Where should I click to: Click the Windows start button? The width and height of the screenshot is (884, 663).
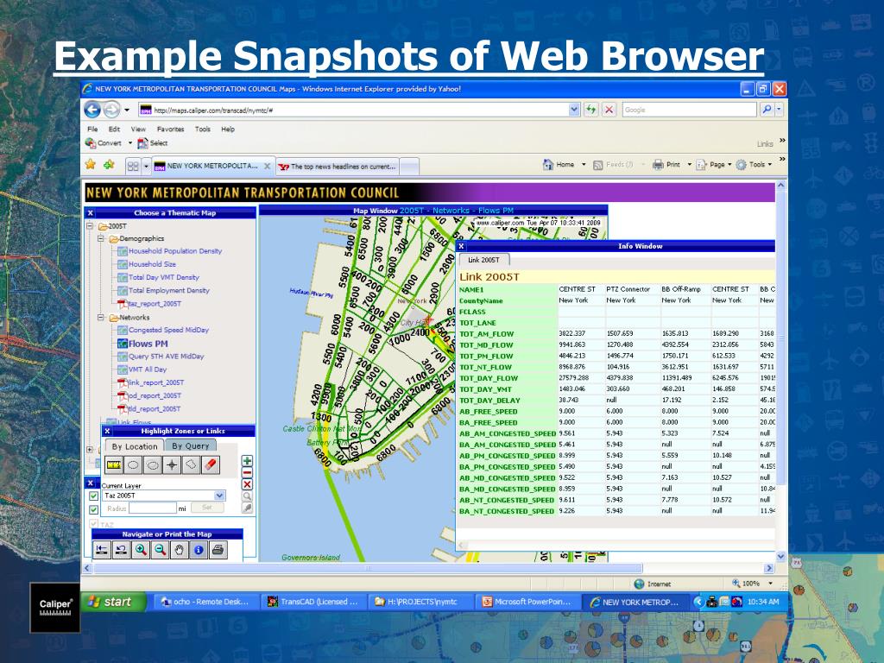(x=113, y=602)
